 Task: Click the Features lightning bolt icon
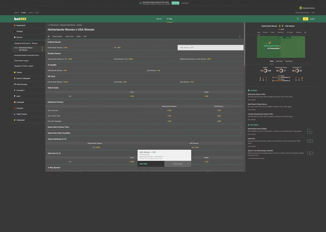[249, 125]
